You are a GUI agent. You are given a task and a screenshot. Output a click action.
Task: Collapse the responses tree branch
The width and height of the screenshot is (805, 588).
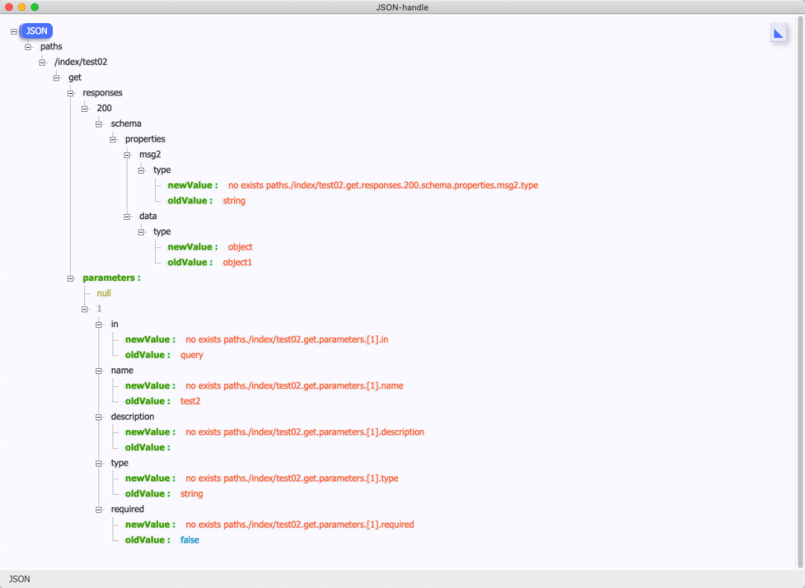coord(70,92)
